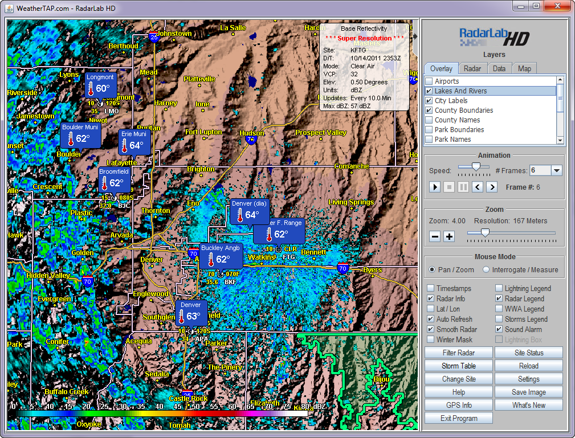Switch to the Overlay tab
Image resolution: width=575 pixels, height=438 pixels.
point(441,68)
